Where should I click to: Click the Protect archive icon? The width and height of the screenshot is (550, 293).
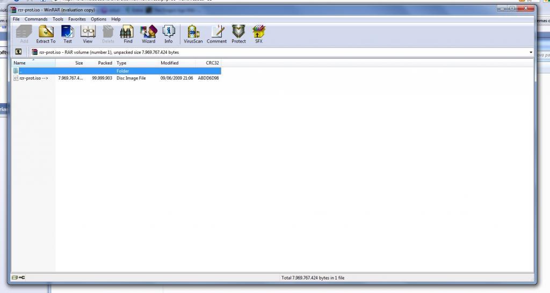pos(238,34)
